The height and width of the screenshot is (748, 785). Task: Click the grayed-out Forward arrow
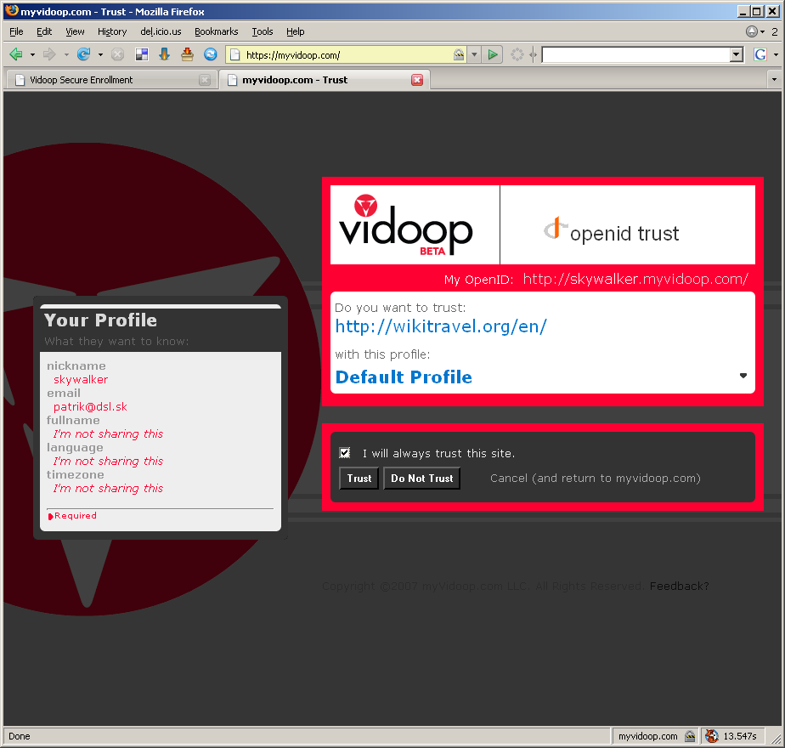point(49,54)
